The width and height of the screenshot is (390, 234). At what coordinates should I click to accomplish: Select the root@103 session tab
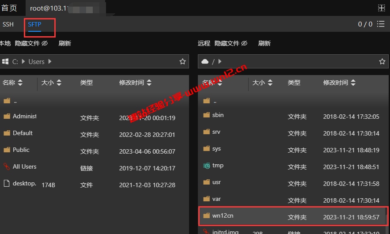(66, 8)
